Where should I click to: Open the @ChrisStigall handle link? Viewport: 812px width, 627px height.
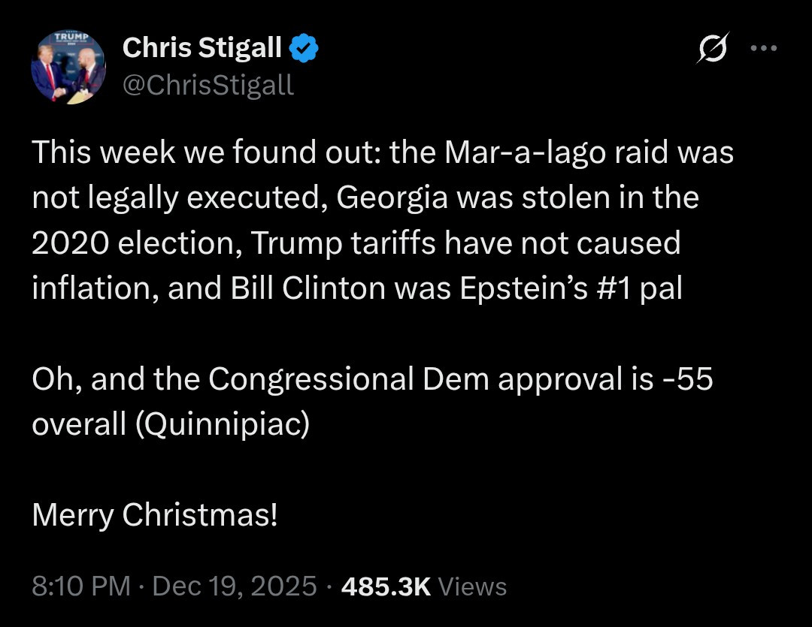(x=208, y=85)
